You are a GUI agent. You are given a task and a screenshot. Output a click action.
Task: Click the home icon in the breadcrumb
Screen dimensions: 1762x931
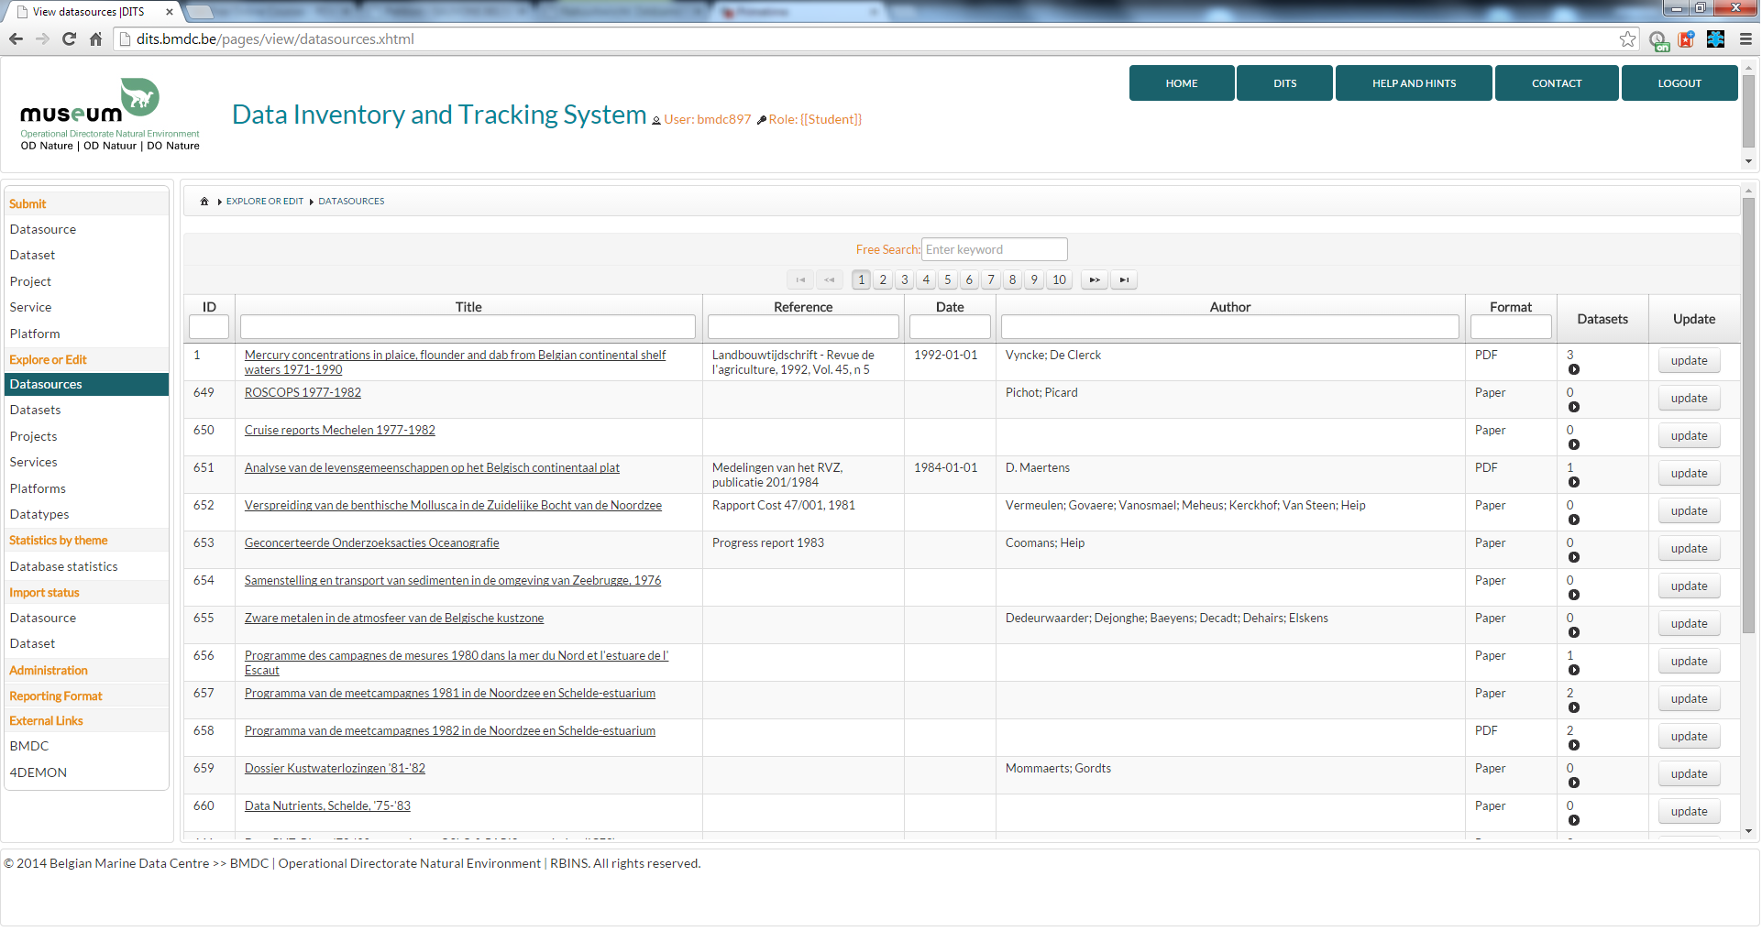[204, 202]
